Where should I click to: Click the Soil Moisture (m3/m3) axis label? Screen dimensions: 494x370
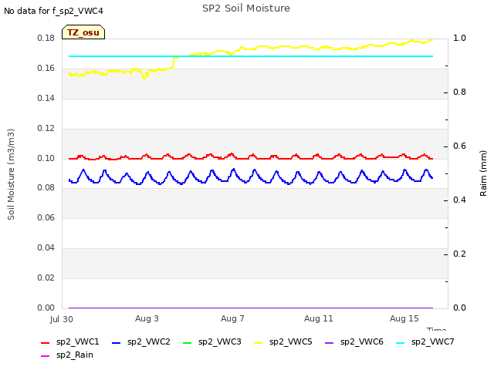pos(11,174)
